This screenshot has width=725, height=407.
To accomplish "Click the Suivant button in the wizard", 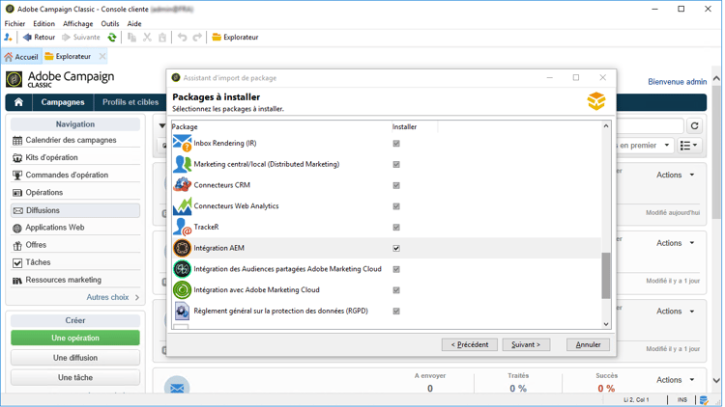I will tap(526, 344).
